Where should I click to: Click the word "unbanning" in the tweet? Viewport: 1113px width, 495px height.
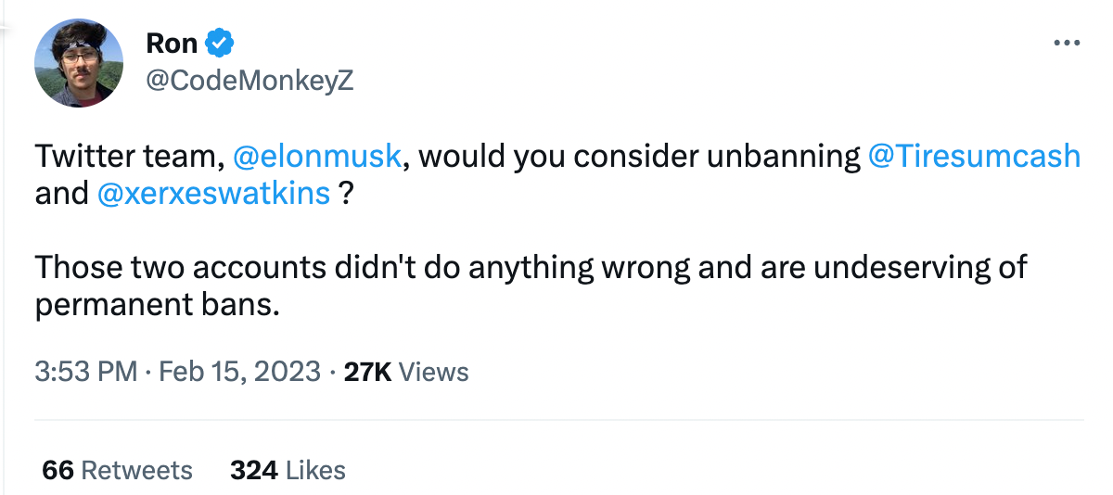[785, 156]
